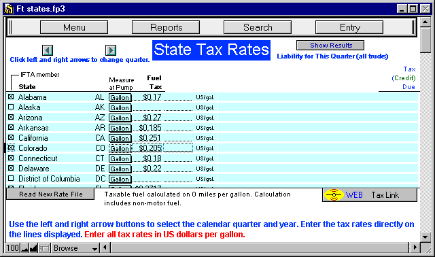Open the Reports layout
The width and height of the screenshot is (435, 257).
pos(166,27)
